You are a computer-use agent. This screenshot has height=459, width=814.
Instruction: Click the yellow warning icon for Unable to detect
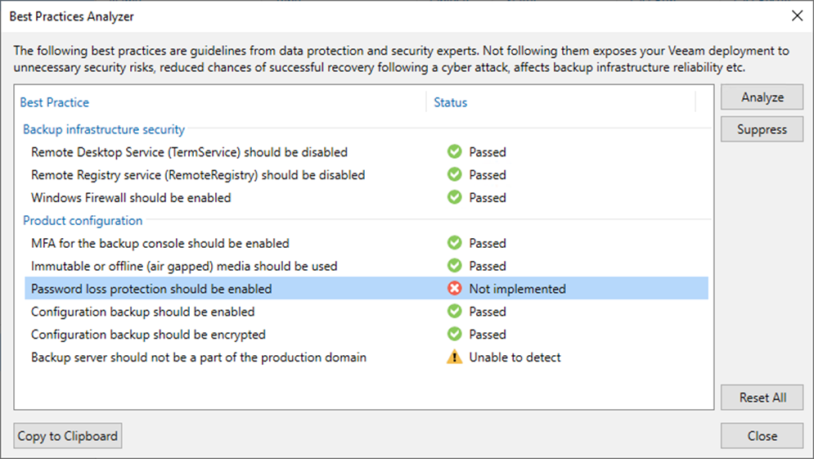454,358
